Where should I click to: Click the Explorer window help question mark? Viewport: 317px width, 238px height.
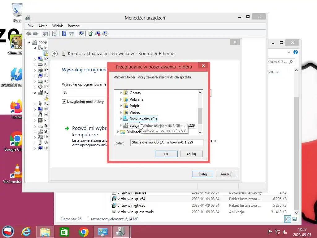point(296,52)
